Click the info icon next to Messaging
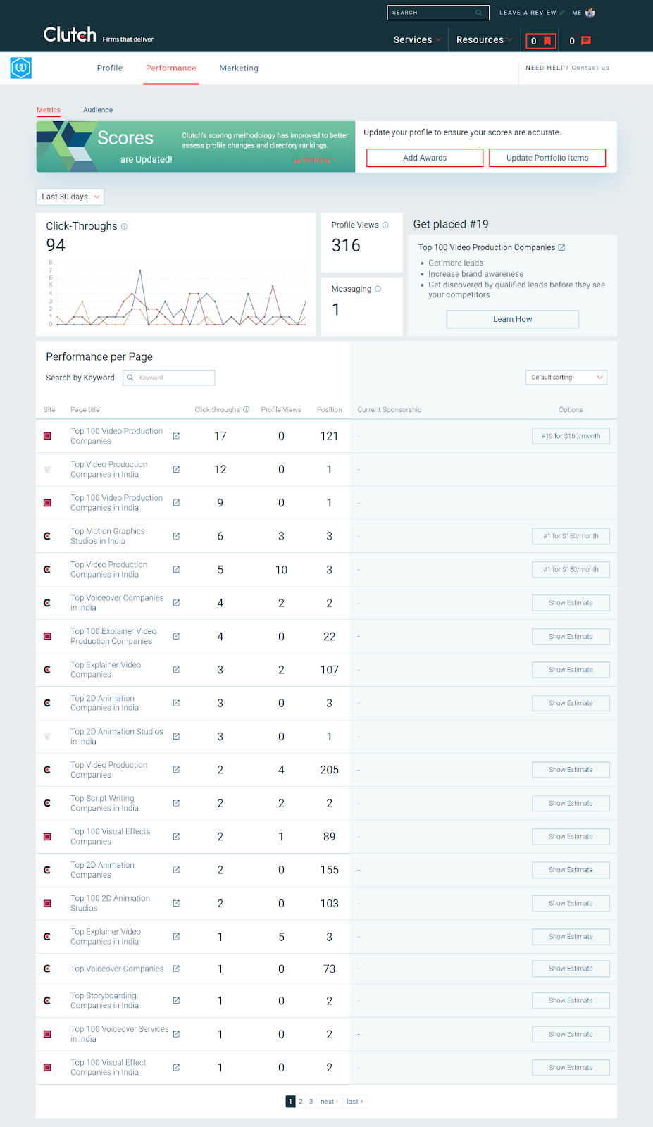Screen dimensions: 653x1127 (x=378, y=289)
